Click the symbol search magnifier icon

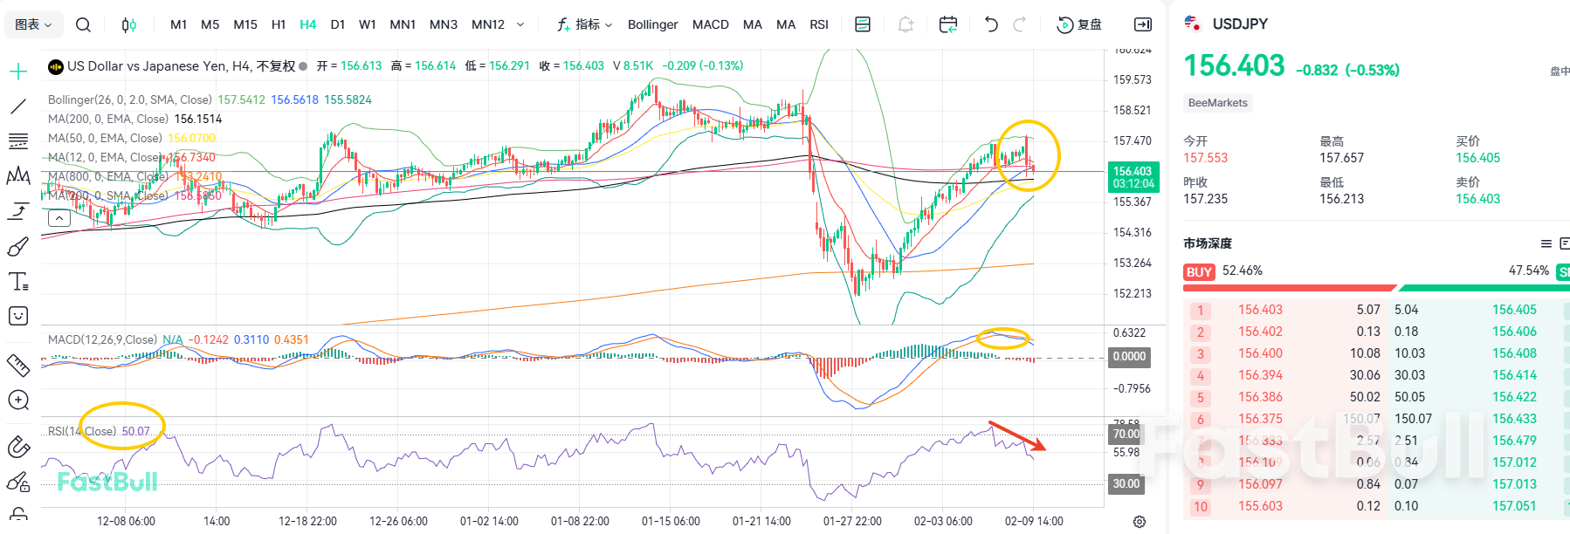coord(83,24)
